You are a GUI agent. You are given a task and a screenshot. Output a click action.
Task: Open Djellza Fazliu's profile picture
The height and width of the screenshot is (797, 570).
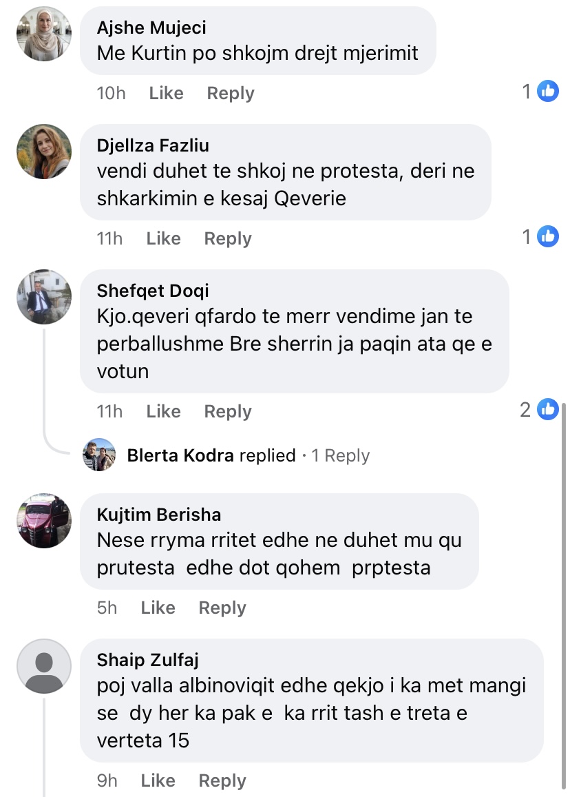pyautogui.click(x=44, y=152)
